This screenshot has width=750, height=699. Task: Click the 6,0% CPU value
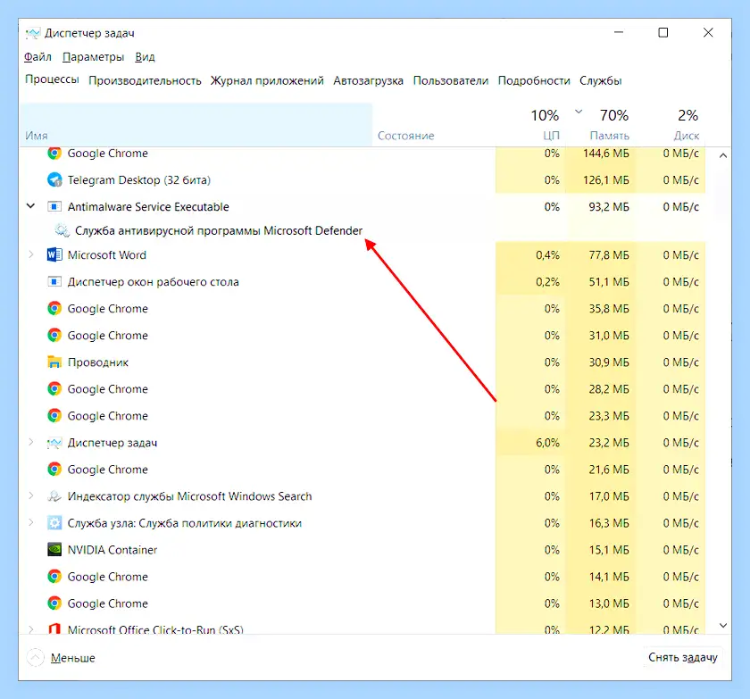point(547,443)
